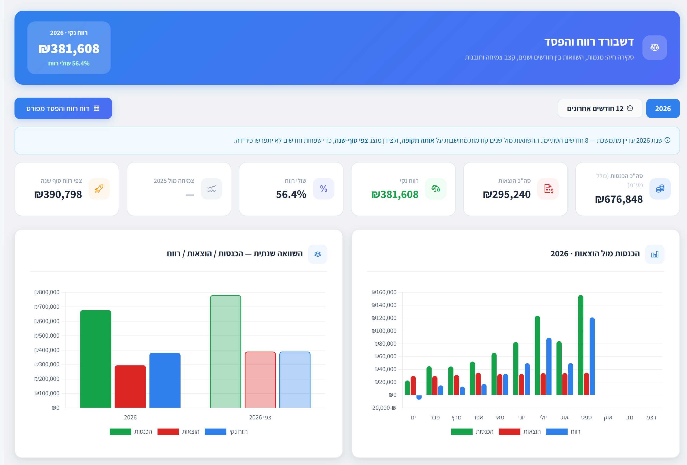This screenshot has height=465, width=687.
Task: Click the bar chart icon beside הכנסות מול הוצאות
Action: [x=655, y=254]
